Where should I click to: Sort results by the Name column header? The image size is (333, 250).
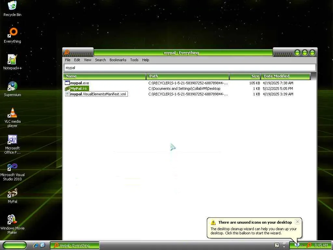pyautogui.click(x=105, y=76)
